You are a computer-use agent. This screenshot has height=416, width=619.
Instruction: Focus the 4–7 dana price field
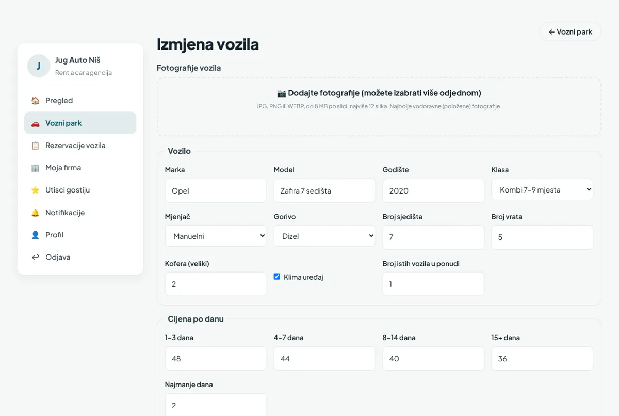coord(324,358)
